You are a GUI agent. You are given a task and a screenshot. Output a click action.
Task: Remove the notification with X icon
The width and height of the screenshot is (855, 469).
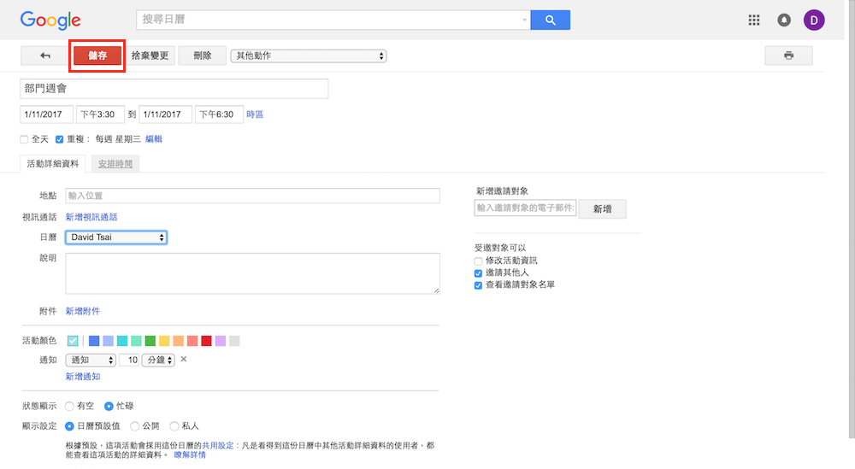(x=183, y=360)
